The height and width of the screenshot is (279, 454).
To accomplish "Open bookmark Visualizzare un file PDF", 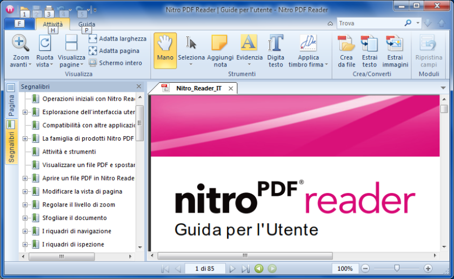I will point(89,165).
